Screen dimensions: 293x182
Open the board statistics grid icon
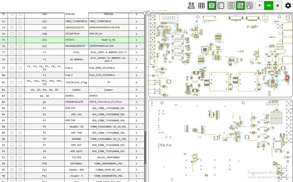pos(201,6)
